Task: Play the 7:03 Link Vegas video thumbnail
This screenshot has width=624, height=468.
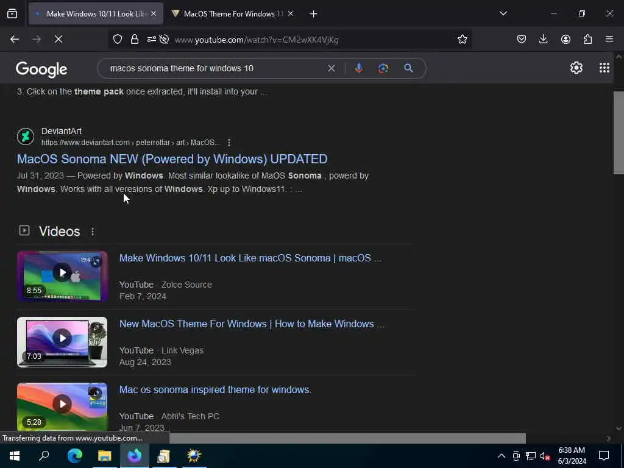Action: (x=62, y=342)
